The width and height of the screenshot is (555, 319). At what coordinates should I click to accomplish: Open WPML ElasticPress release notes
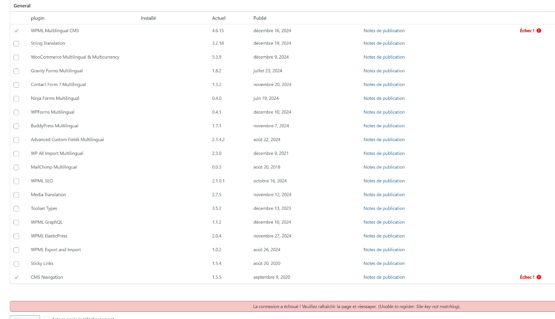[384, 236]
